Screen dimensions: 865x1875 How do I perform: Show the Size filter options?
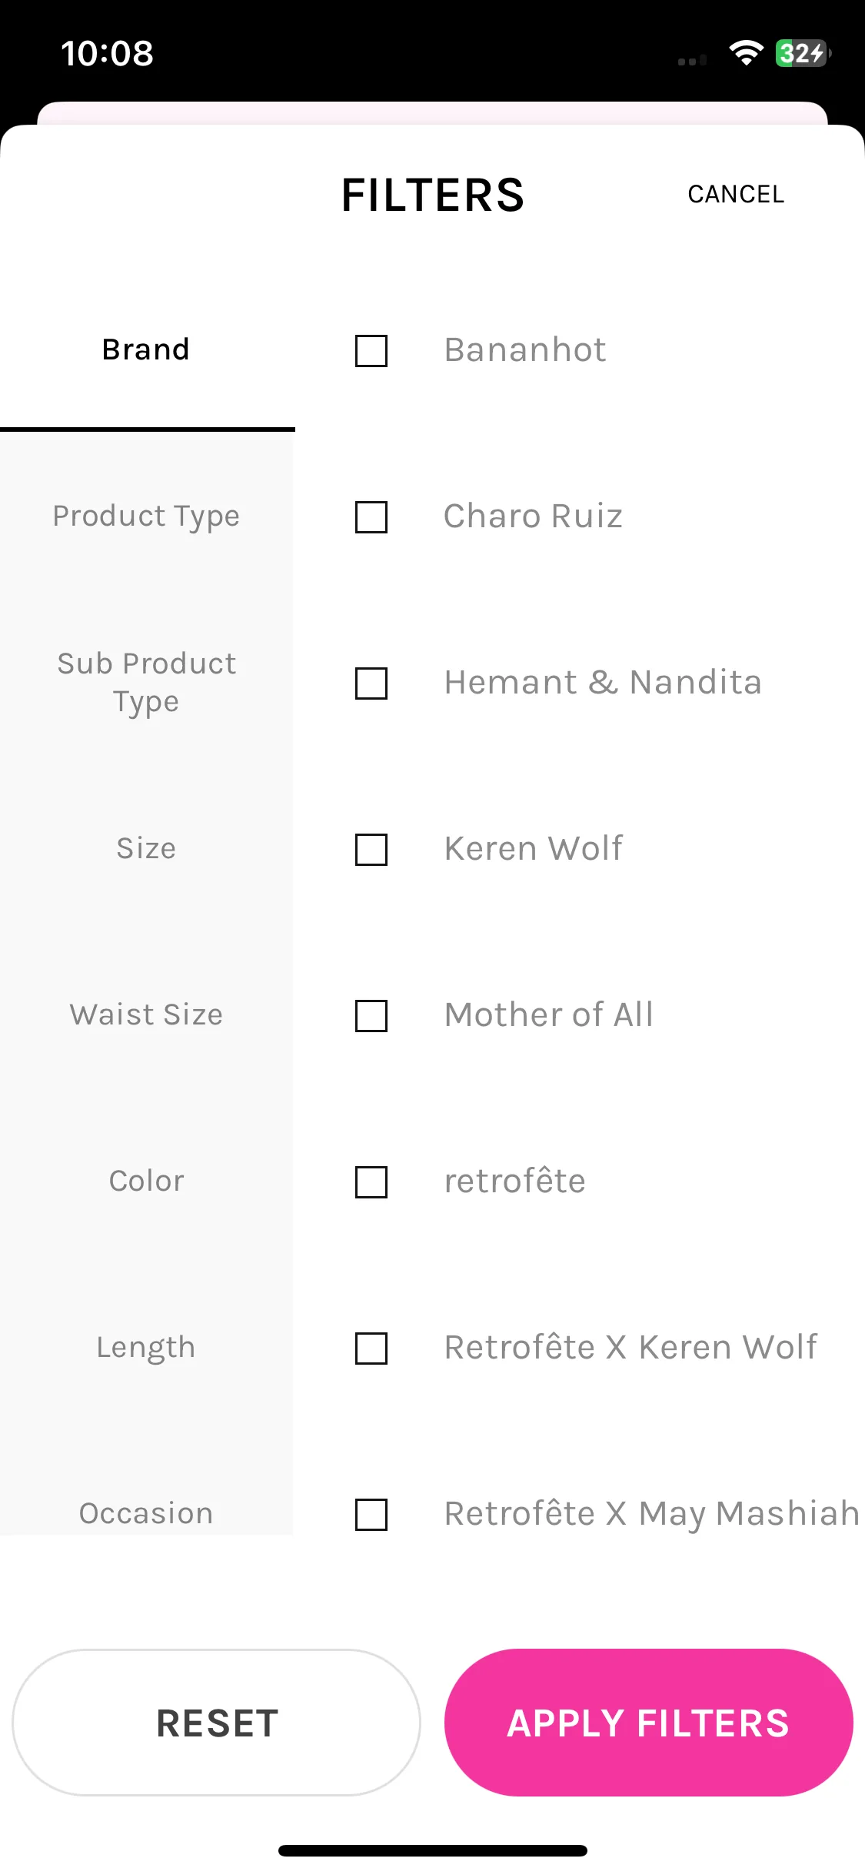pos(147,848)
